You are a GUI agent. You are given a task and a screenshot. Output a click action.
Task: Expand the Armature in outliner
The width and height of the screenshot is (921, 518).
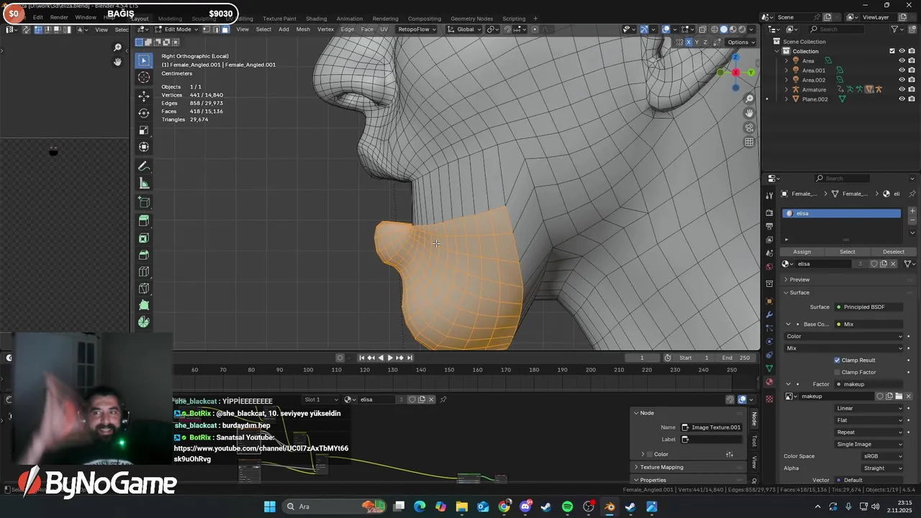(786, 89)
